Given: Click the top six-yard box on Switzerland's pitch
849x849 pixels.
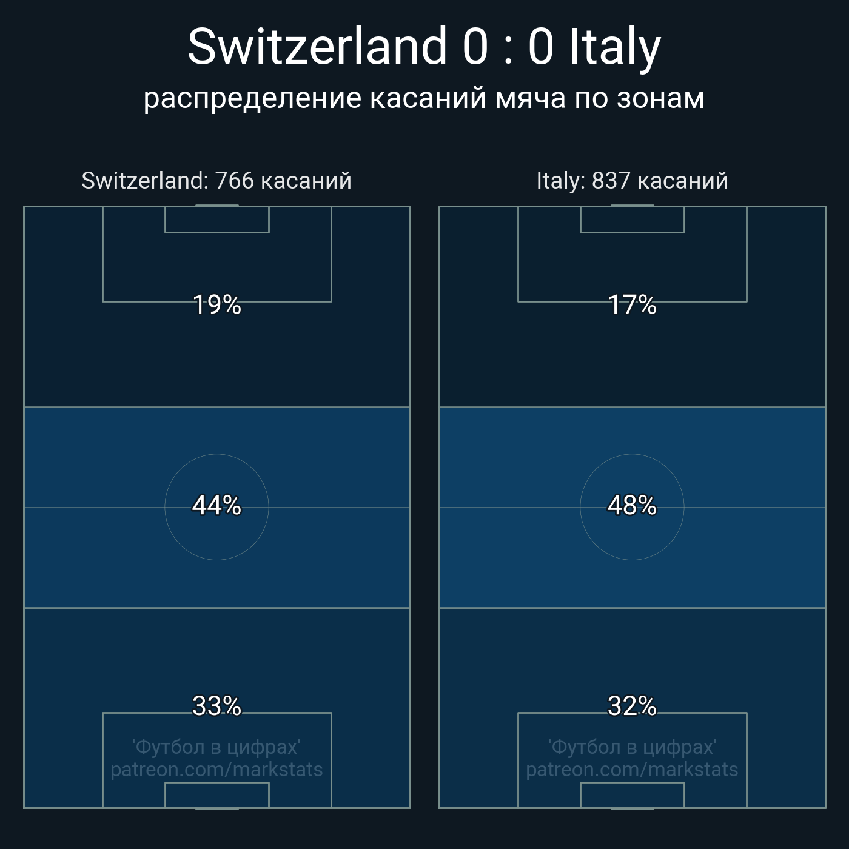Looking at the screenshot, I should click(216, 220).
